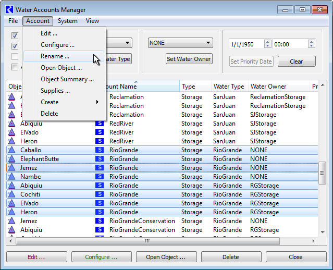Click RGStorage owner in the Cochiti row

[x=264, y=194]
